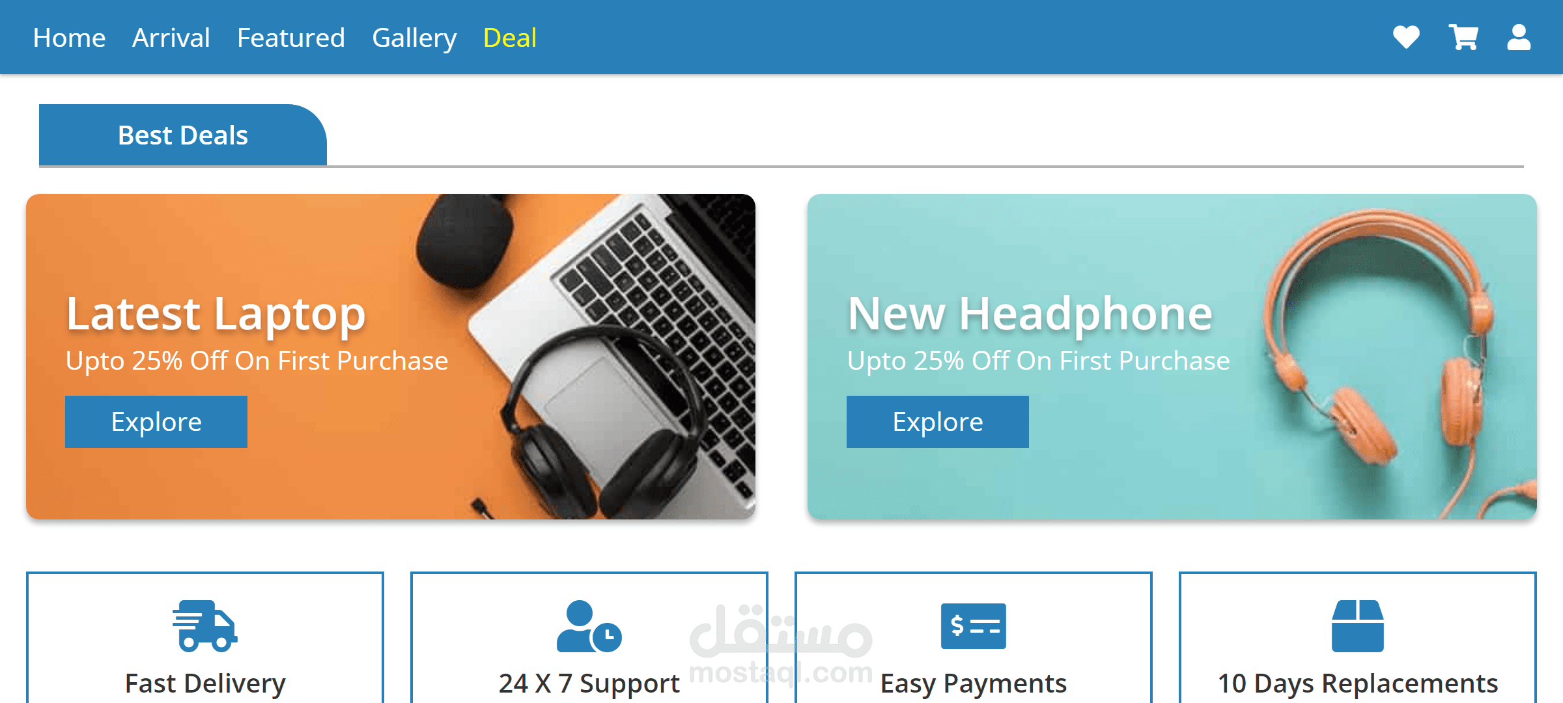The height and width of the screenshot is (703, 1563).
Task: Open the wishlist heart icon
Action: 1406,37
